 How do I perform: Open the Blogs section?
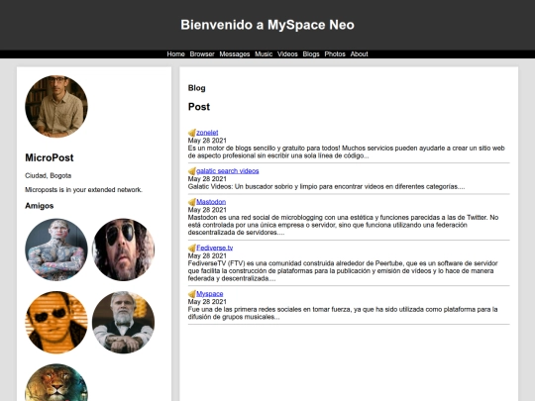(x=311, y=54)
